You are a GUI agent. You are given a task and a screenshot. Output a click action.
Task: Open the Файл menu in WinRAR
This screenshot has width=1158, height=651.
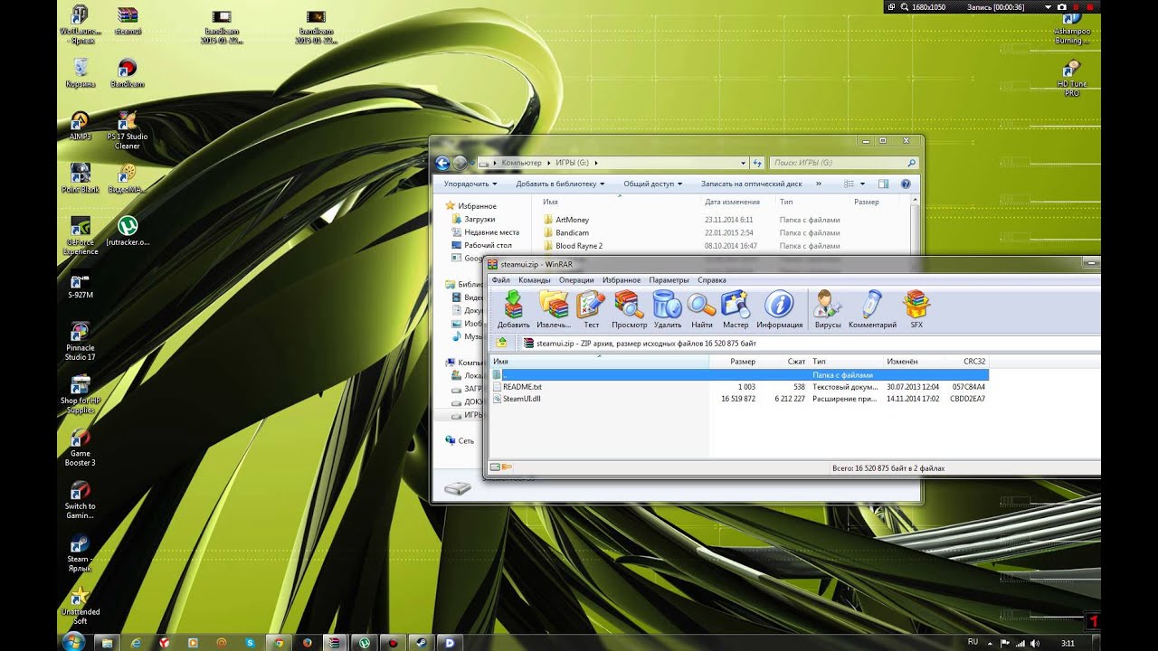(500, 280)
